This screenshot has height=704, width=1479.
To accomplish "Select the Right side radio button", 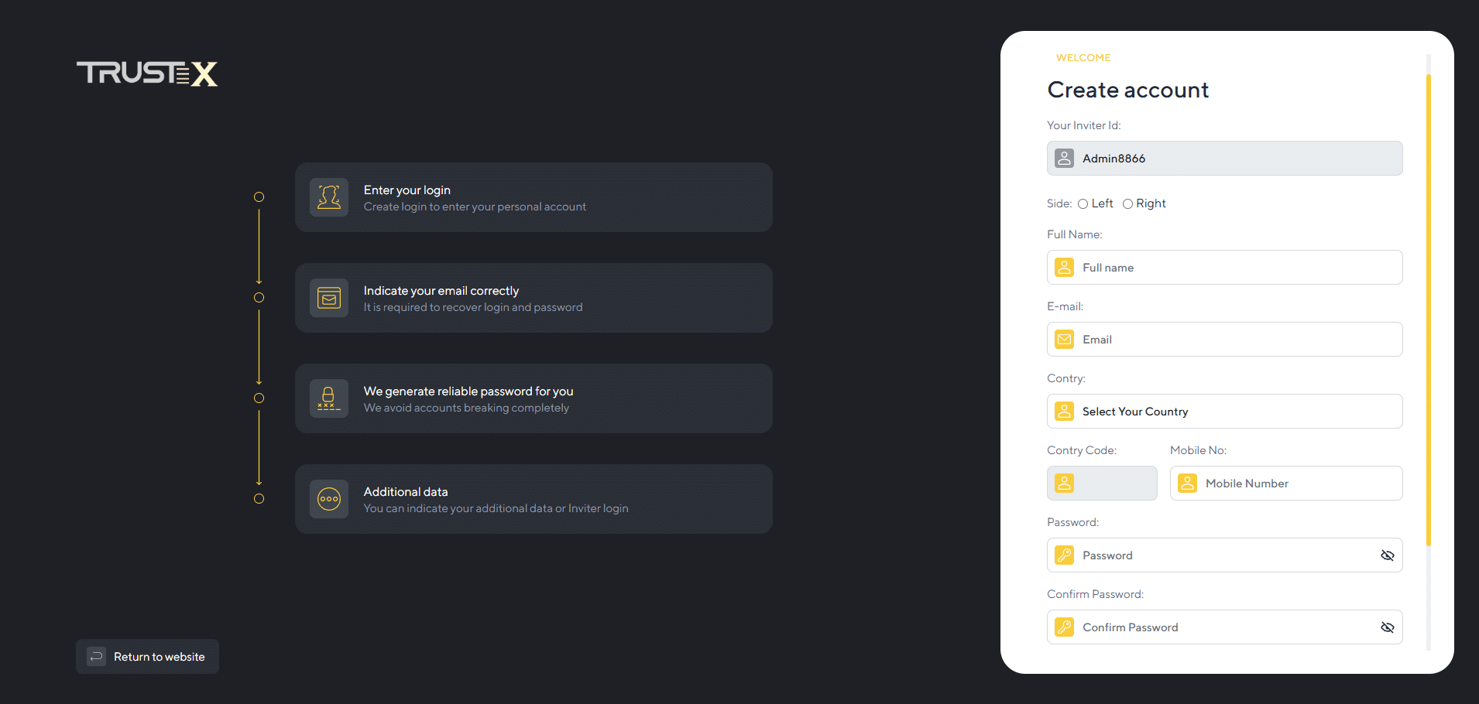I will 1127,204.
